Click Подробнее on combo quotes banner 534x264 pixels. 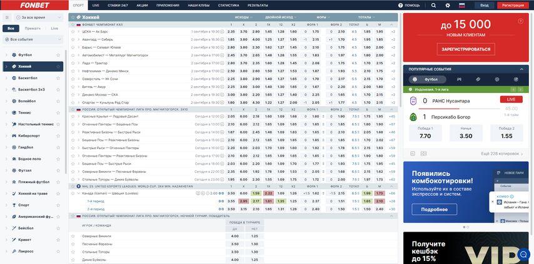point(434,209)
